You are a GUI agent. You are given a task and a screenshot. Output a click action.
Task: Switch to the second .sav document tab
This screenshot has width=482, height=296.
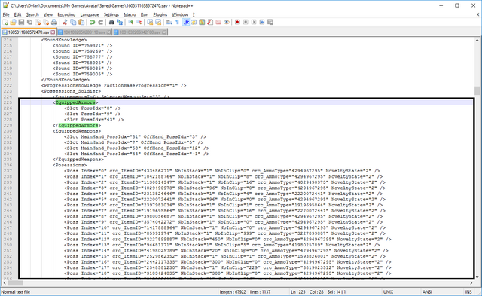point(84,32)
